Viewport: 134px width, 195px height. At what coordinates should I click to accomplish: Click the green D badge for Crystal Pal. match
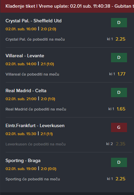(x=119, y=23)
